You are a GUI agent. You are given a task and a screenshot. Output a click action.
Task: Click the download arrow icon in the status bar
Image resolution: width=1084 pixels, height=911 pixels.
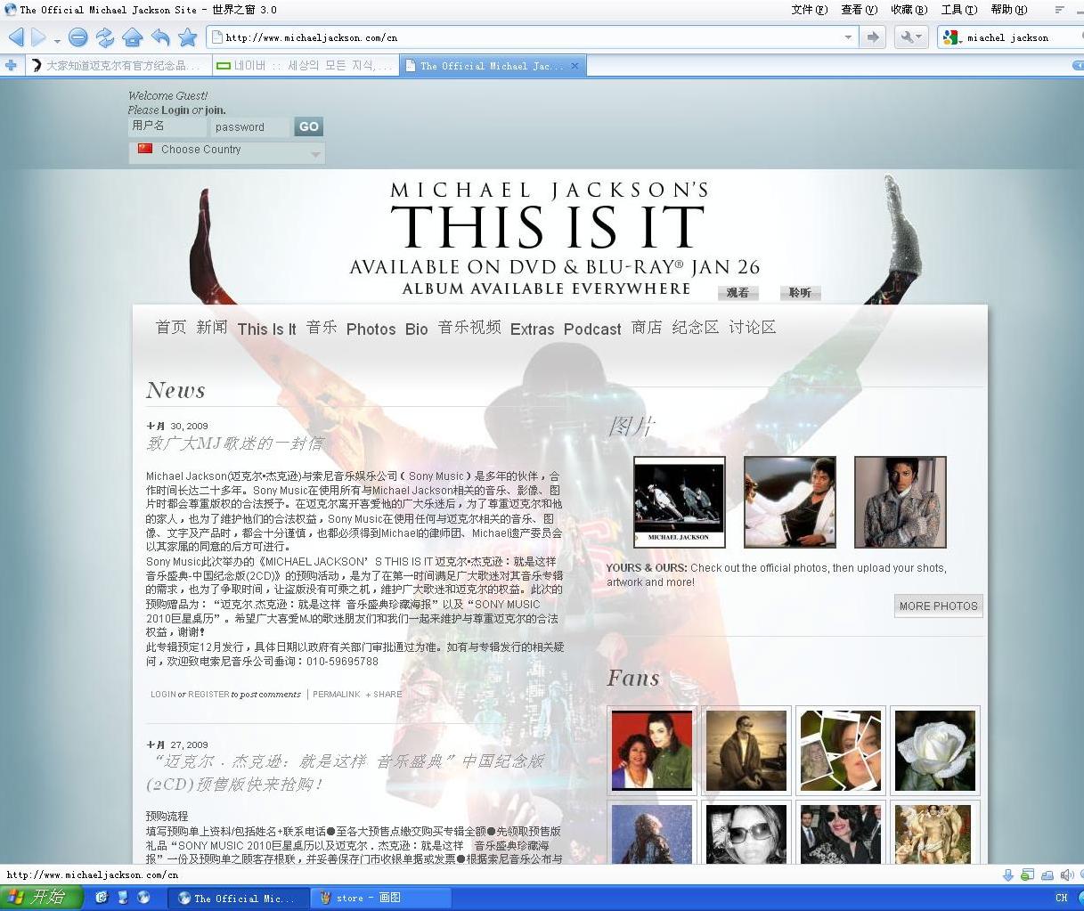tap(1007, 875)
